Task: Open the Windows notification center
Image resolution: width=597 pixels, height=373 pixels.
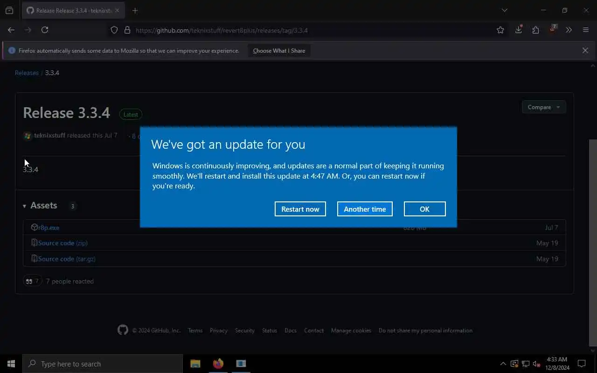Action: [582, 364]
